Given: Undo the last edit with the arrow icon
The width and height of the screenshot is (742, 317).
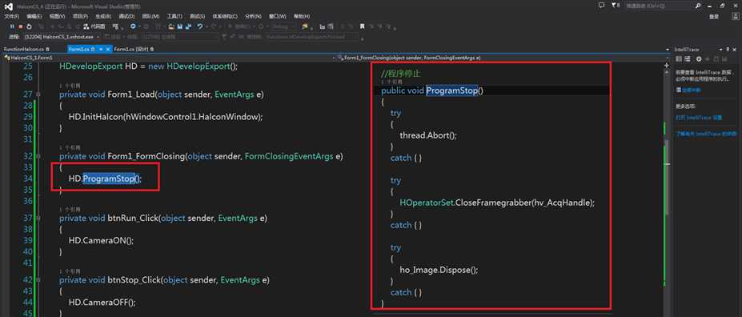Looking at the screenshot, I should pyautogui.click(x=200, y=26).
